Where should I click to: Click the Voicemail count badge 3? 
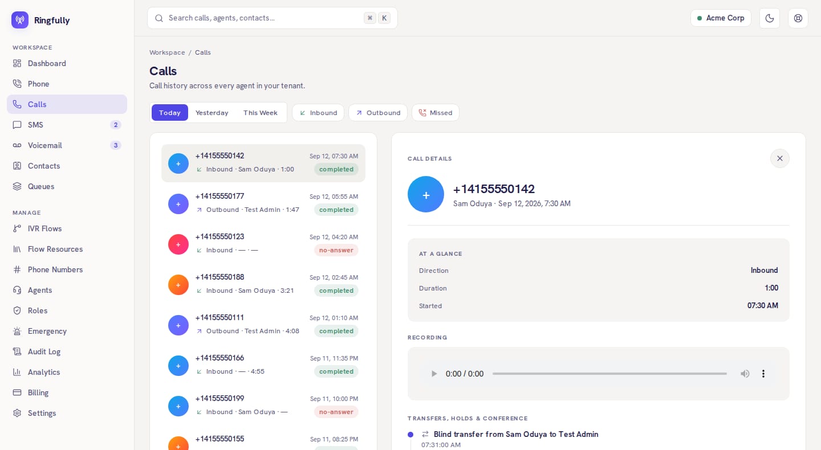[116, 145]
